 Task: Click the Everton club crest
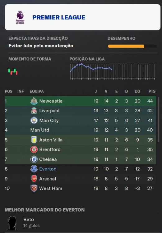tap(34, 169)
